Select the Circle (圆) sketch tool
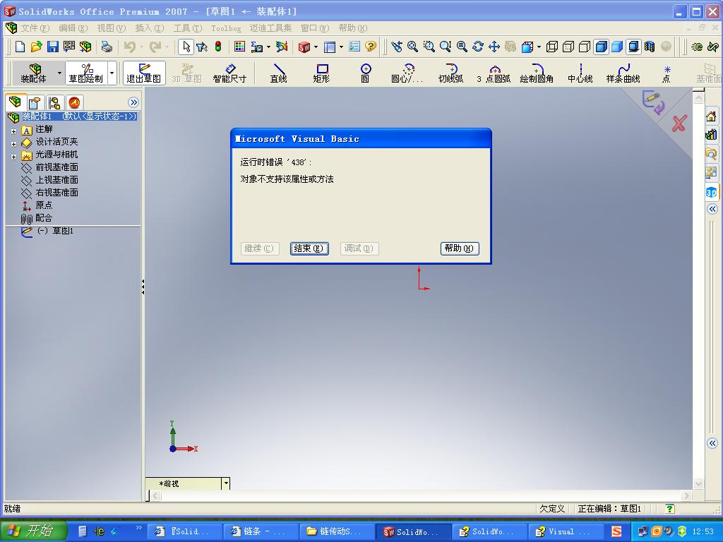The height and width of the screenshot is (542, 723). (365, 73)
